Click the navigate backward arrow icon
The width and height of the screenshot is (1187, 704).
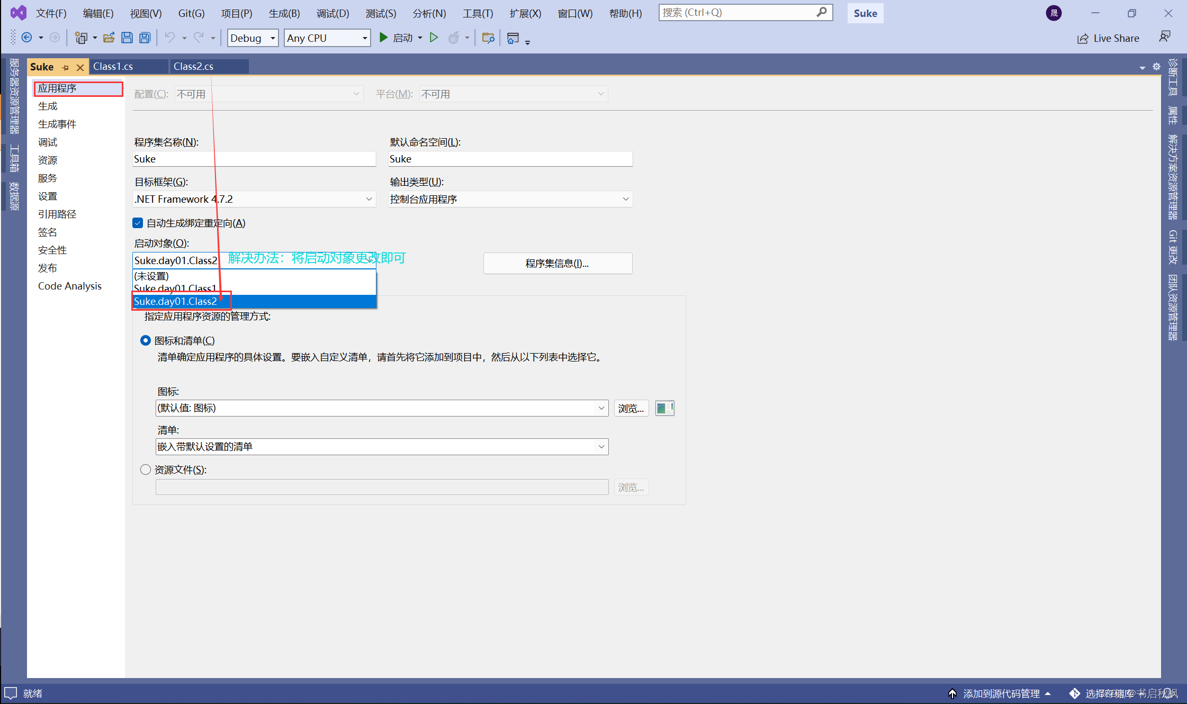point(26,38)
